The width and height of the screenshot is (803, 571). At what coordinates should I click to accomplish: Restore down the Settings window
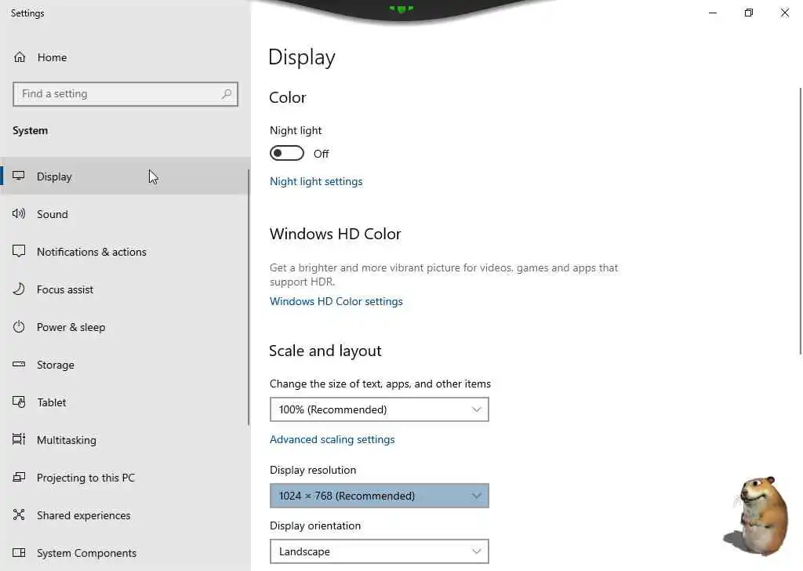coord(749,13)
